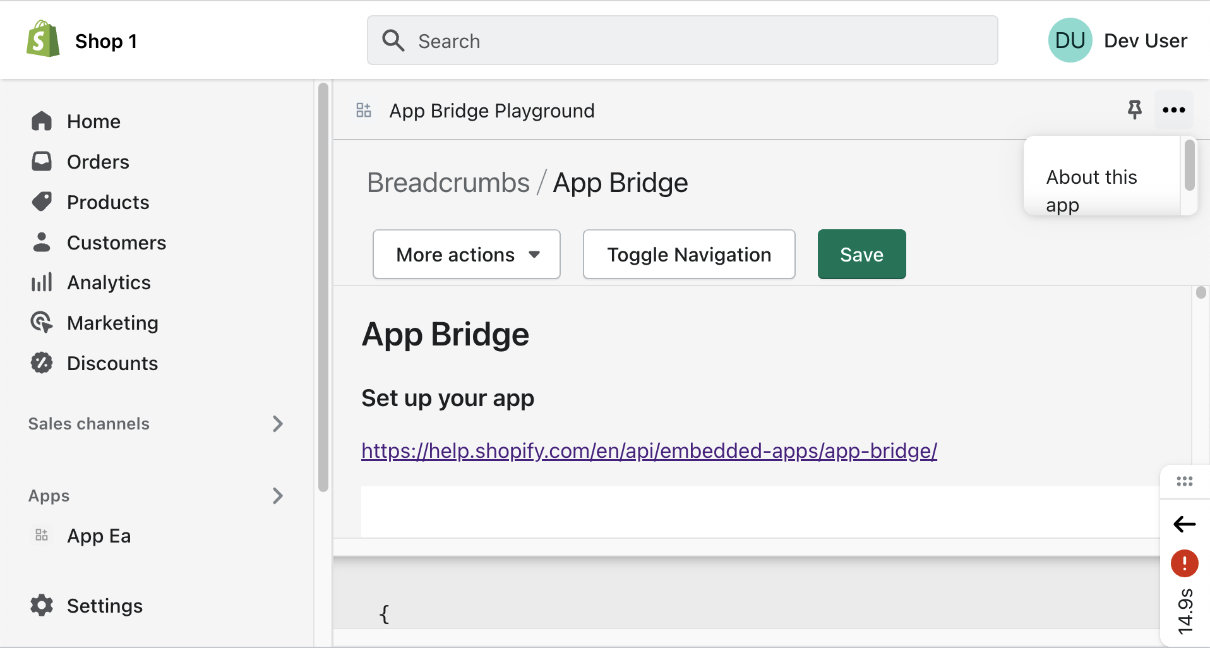Click the Products tag icon
1210x648 pixels.
point(42,201)
